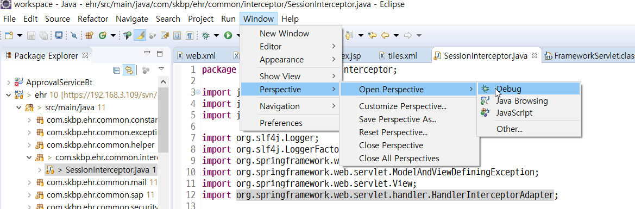The image size is (635, 209).
Task: Close the Package Explorer view
Action: (85, 55)
